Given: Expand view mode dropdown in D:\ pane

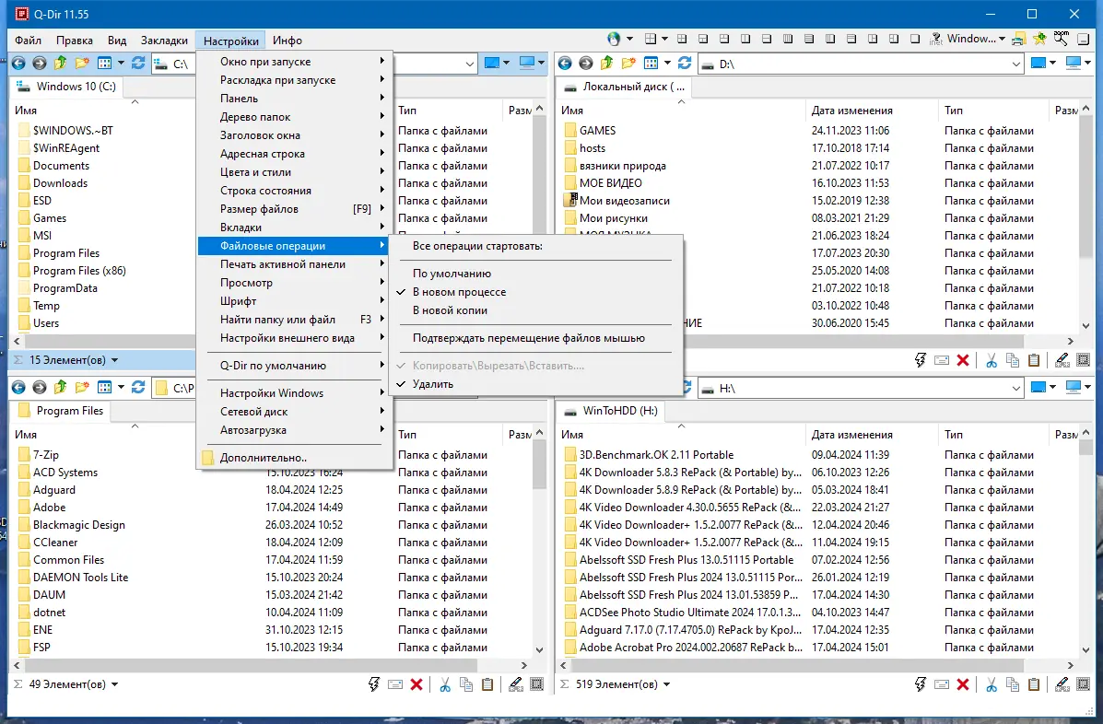Looking at the screenshot, I should (x=667, y=64).
